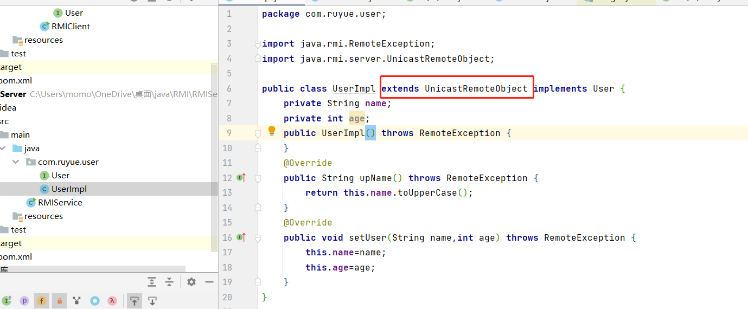Collapse the com.ruyue.user package node
Viewport: 748px width, 309px height.
tap(16, 162)
